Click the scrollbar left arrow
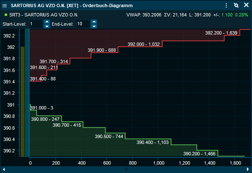The height and width of the screenshot is (173, 252). (4, 169)
